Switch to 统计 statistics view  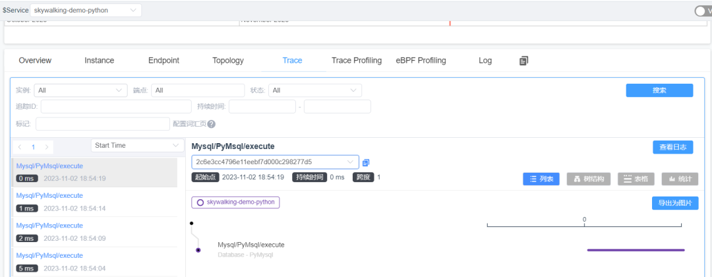point(680,179)
